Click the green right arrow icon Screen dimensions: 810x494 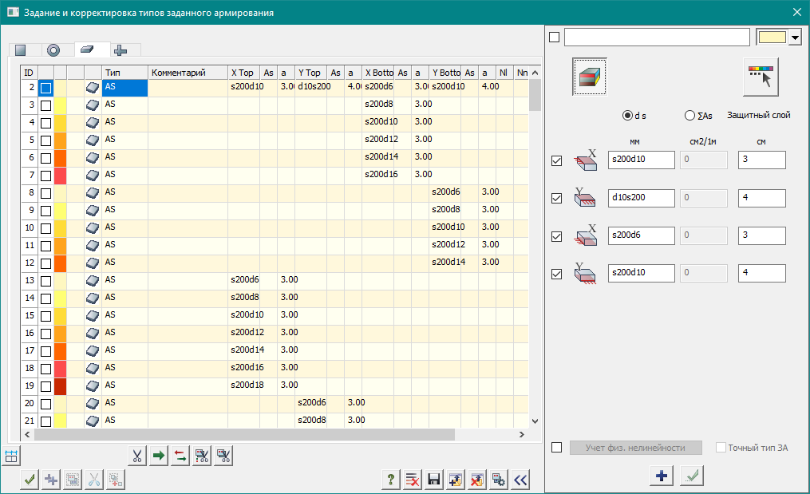[159, 456]
